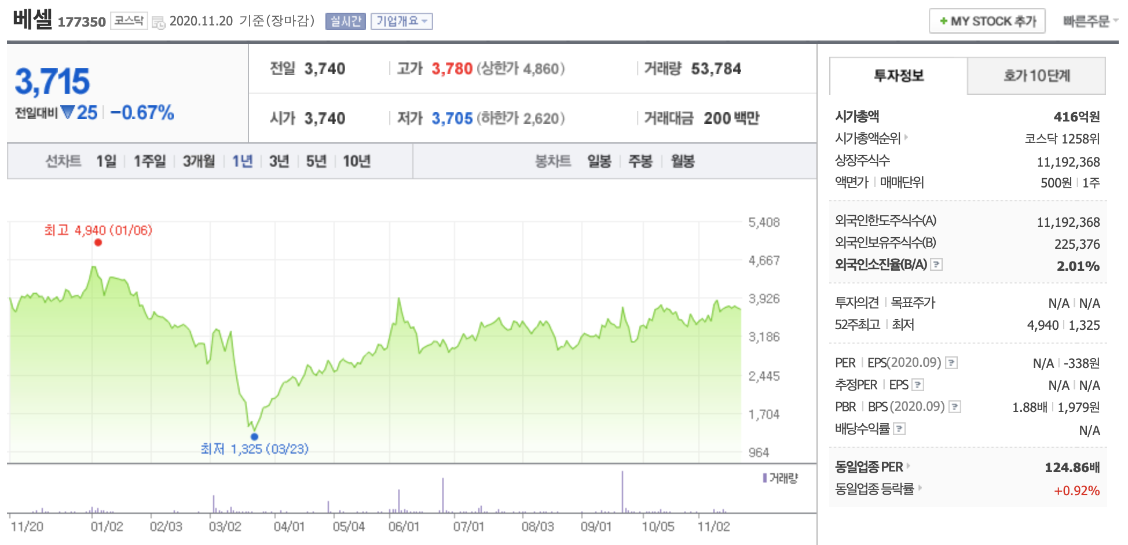The width and height of the screenshot is (1128, 545).
Task: Click the 최저 1,325 marker on the chart
Action: 254,436
